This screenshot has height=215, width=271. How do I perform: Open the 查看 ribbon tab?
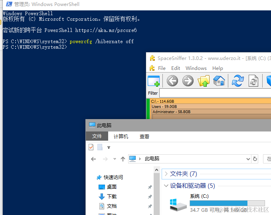click(x=144, y=136)
